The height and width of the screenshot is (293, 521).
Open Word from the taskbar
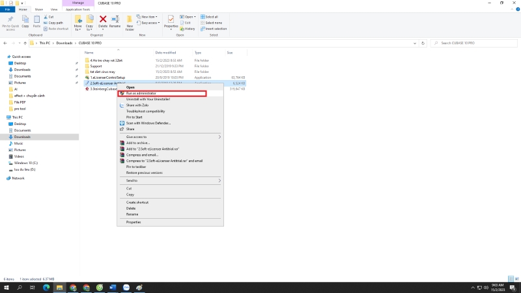pyautogui.click(x=113, y=288)
